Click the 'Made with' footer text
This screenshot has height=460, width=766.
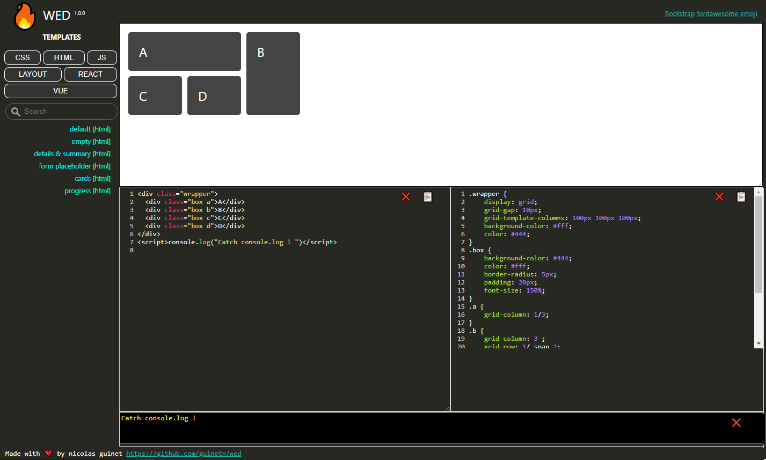(x=23, y=454)
